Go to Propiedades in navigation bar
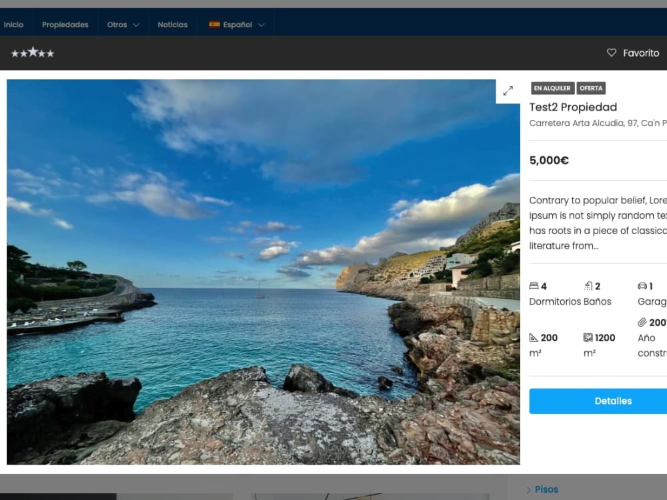 (x=65, y=25)
